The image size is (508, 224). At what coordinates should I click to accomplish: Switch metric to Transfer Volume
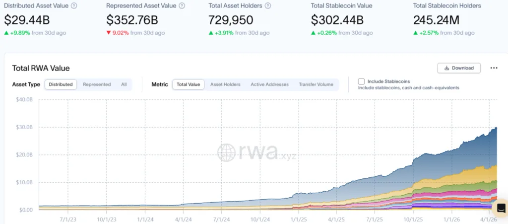[316, 84]
